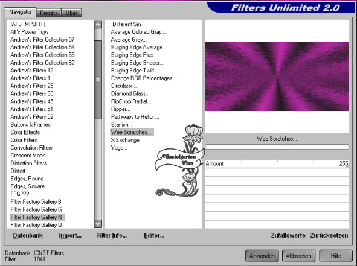The width and height of the screenshot is (357, 266).
Task: Launch the Editor... option
Action: [154, 235]
